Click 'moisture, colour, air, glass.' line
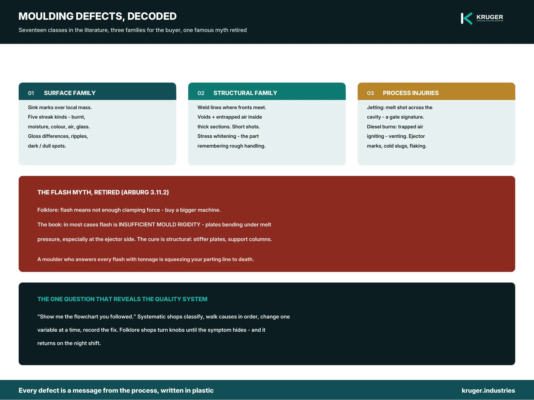Screen dimensions: 534x400 [59, 127]
